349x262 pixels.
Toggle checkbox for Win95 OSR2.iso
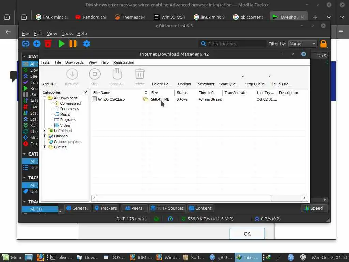pos(94,99)
